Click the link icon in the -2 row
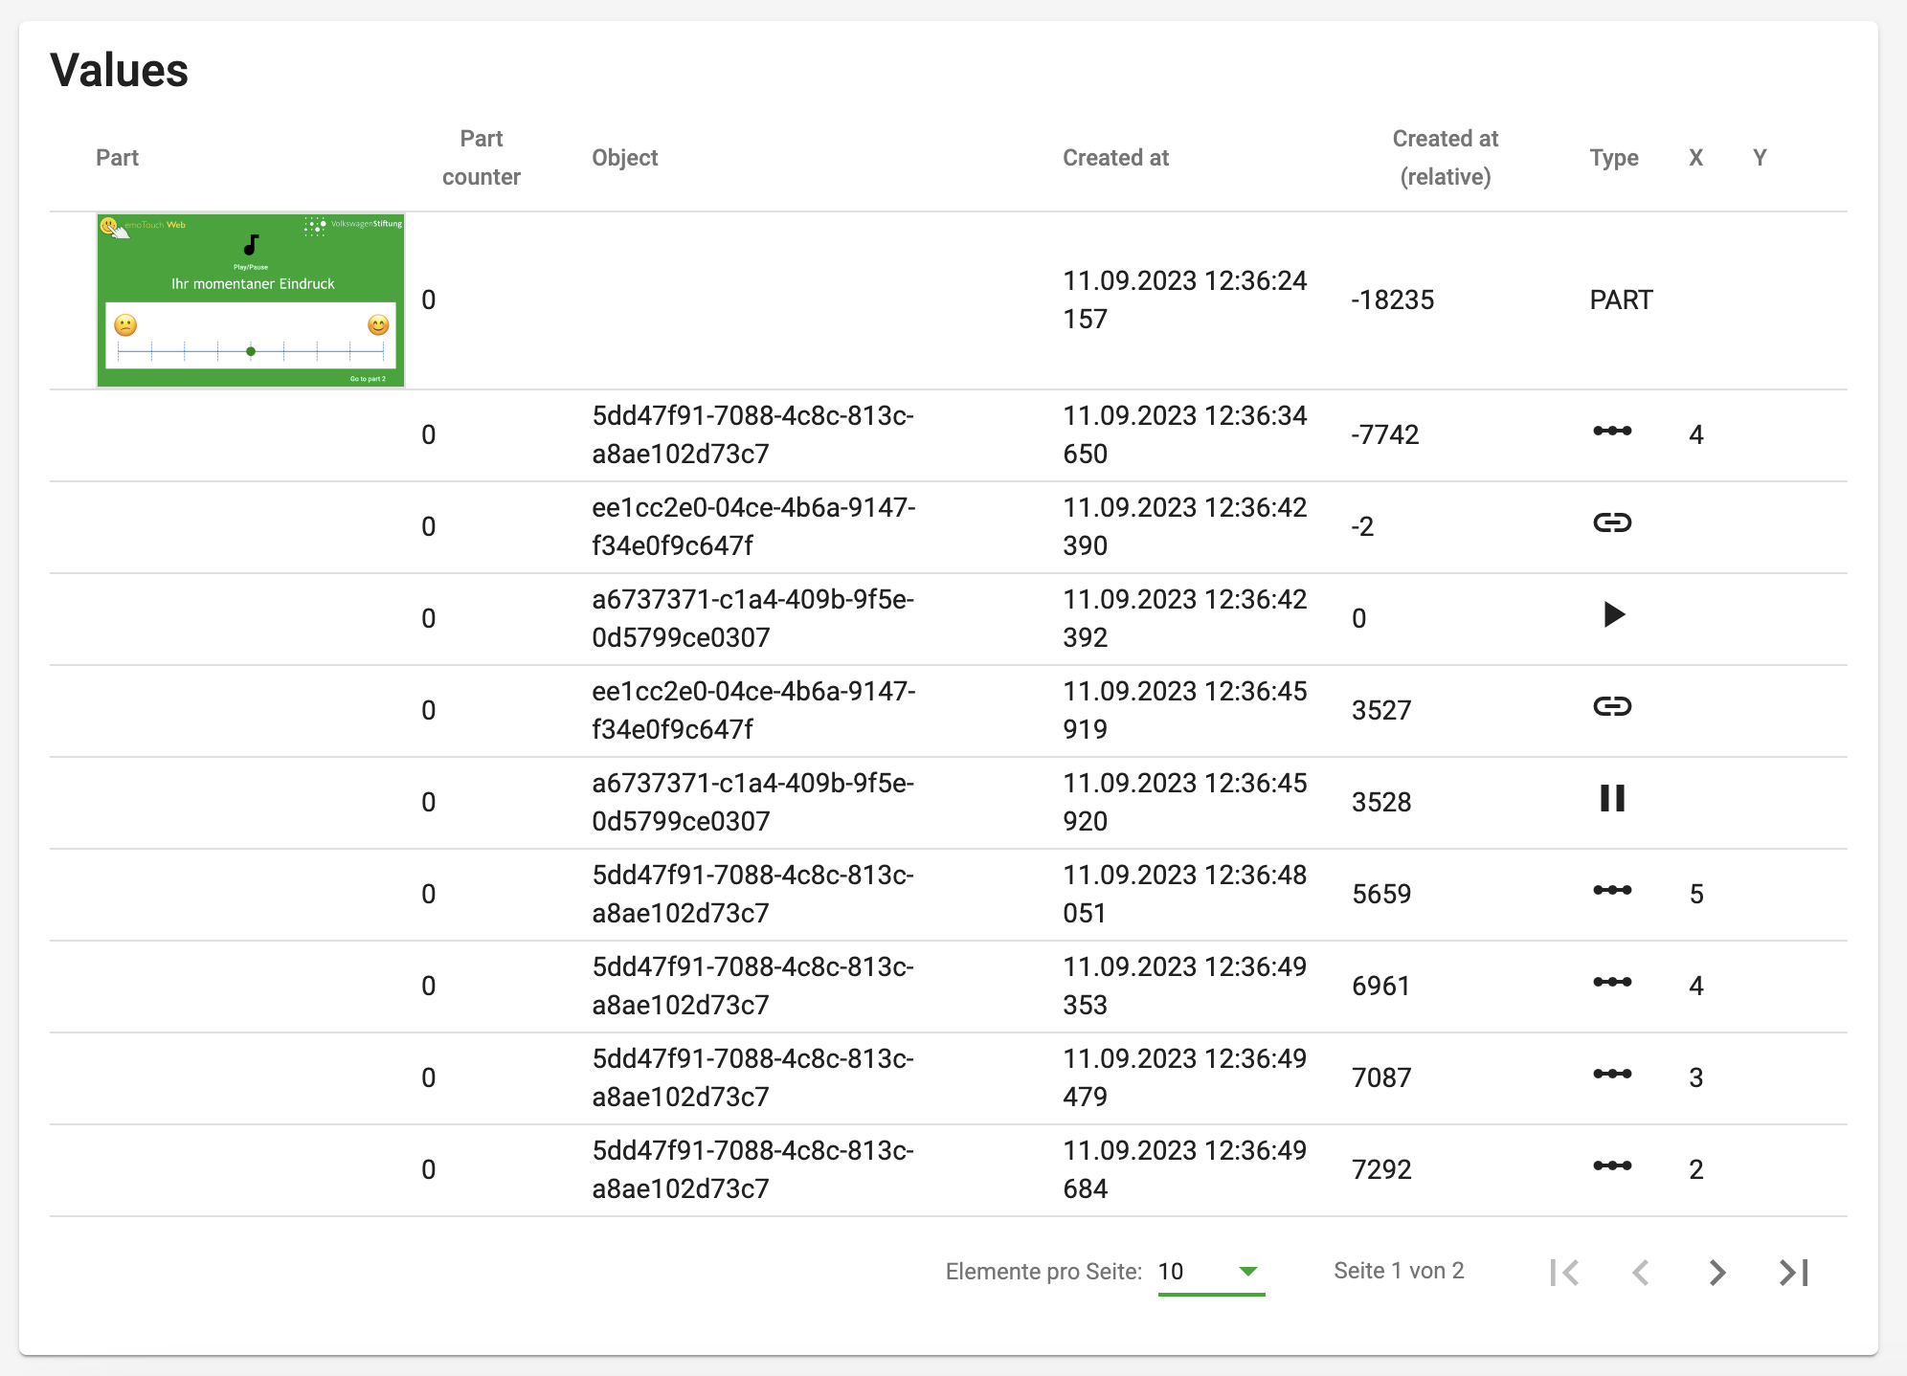Viewport: 1907px width, 1376px height. tap(1612, 522)
